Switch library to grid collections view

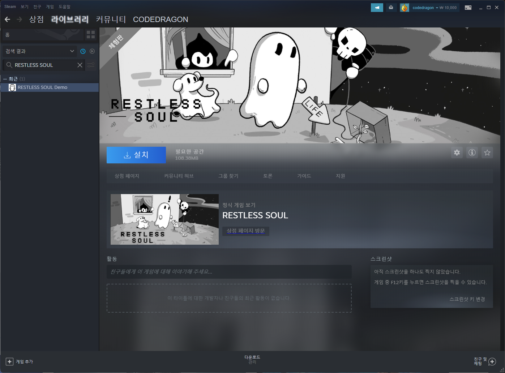point(91,35)
